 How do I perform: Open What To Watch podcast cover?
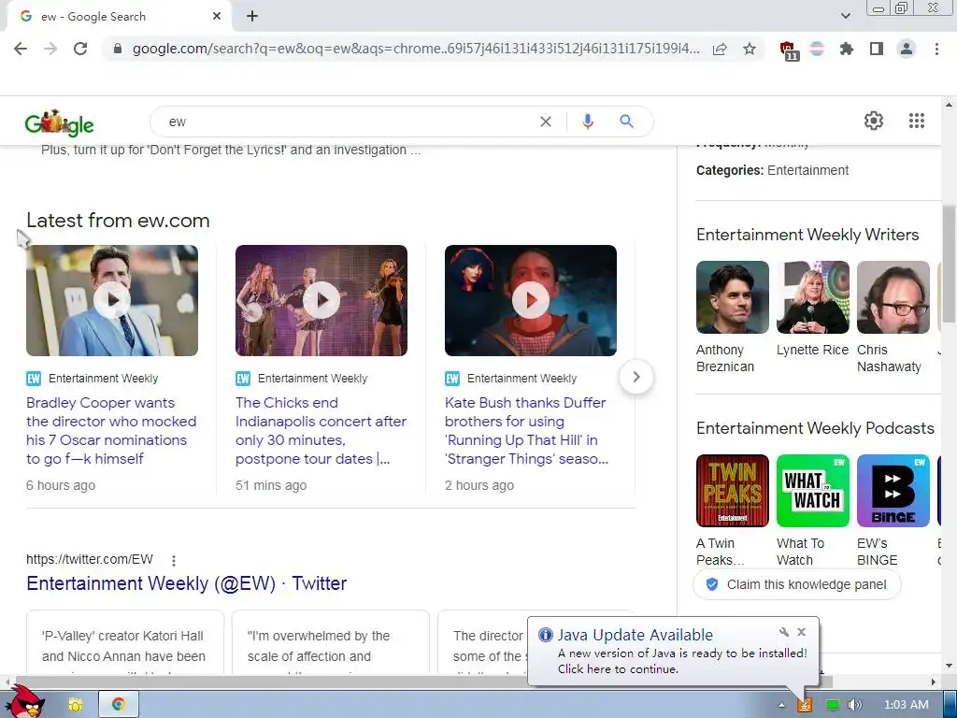(813, 491)
